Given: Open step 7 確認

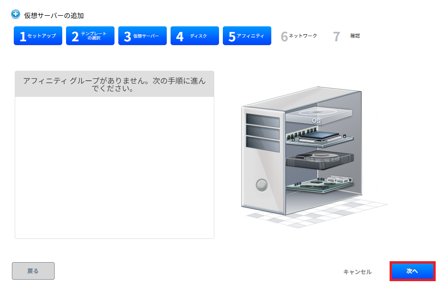Looking at the screenshot, I should 347,36.
